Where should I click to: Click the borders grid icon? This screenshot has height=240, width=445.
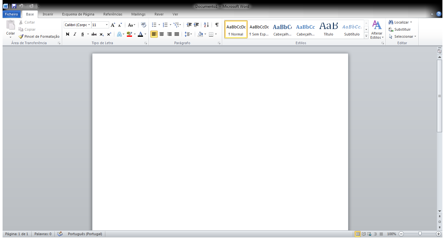[211, 34]
